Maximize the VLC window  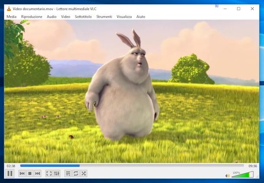[238, 9]
